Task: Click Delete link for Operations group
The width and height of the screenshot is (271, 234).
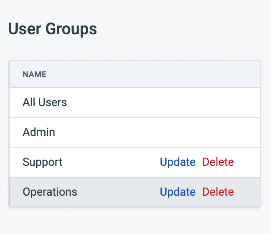Action: [x=218, y=192]
